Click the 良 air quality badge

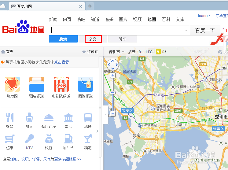pos(158,52)
